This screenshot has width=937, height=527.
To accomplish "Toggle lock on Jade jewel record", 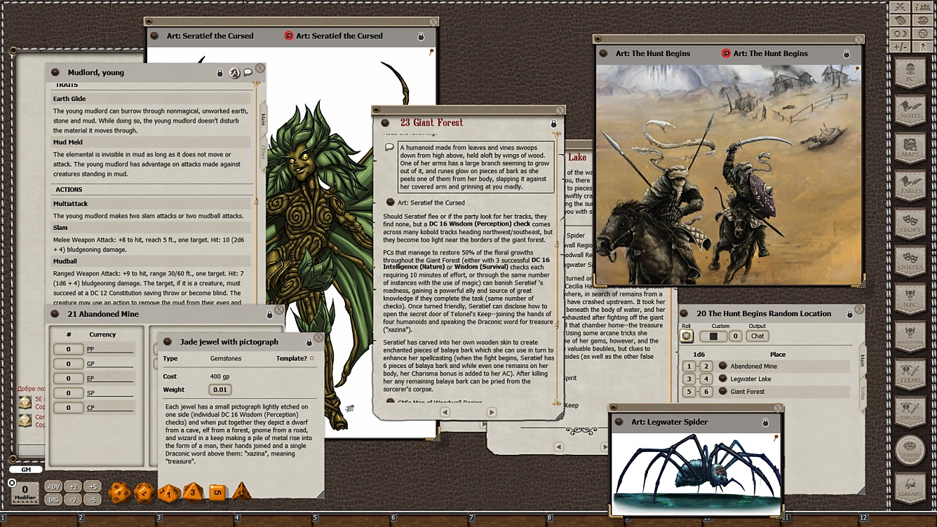I will (309, 342).
